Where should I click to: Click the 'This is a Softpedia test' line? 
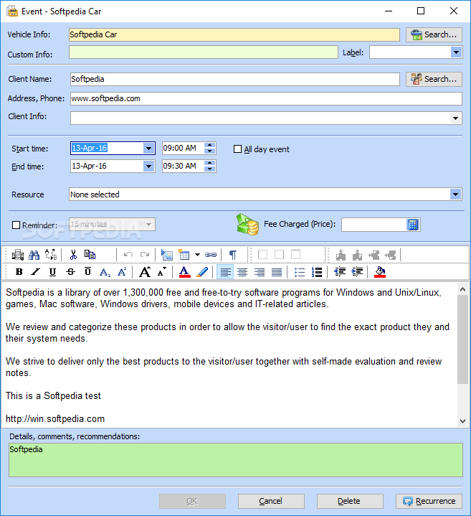click(x=53, y=396)
